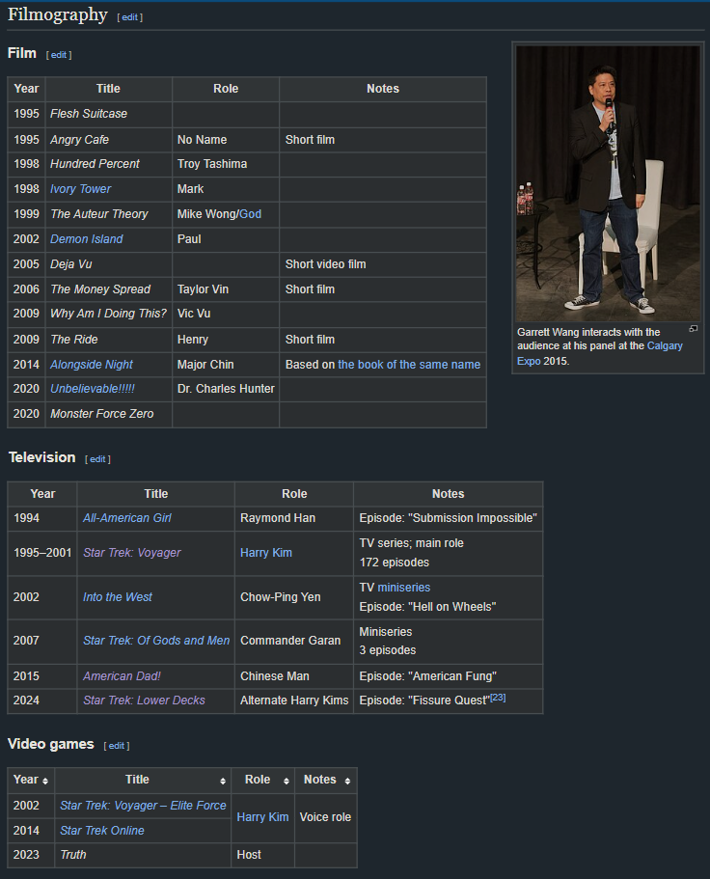710x879 pixels.
Task: Open the Into the West link
Action: [117, 597]
